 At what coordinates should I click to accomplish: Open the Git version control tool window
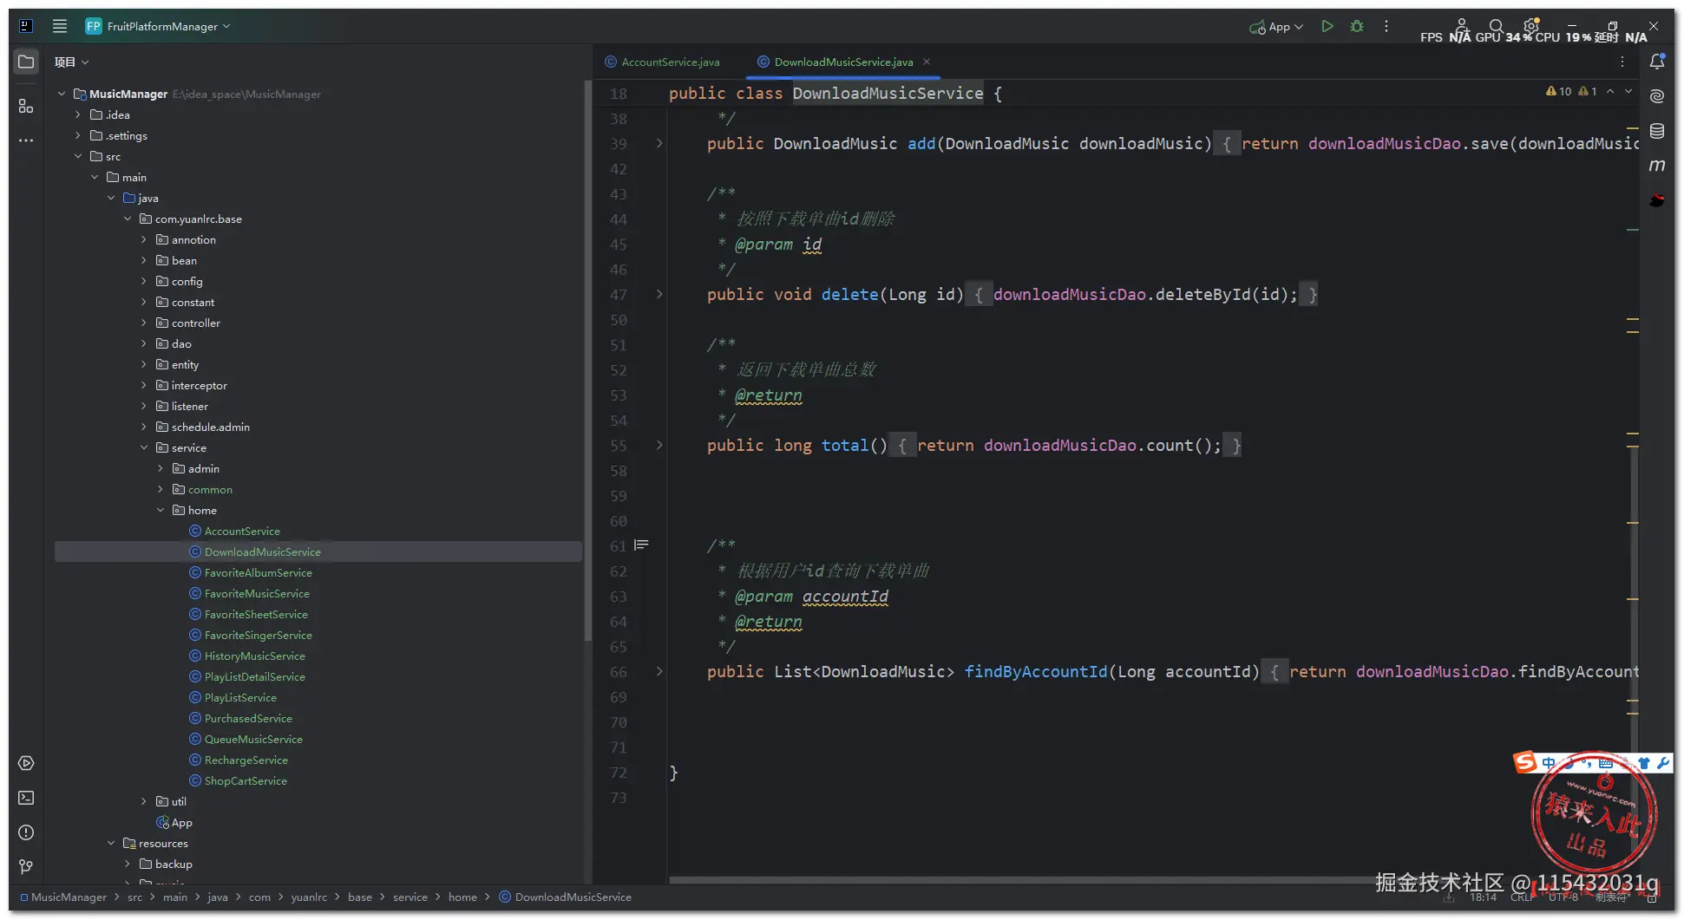tap(26, 867)
